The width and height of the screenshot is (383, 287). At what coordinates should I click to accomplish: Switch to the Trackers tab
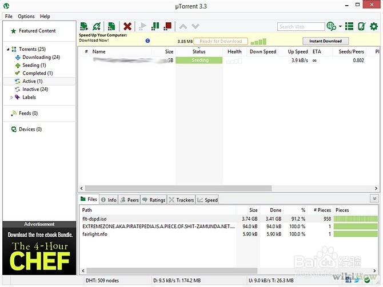click(x=181, y=200)
